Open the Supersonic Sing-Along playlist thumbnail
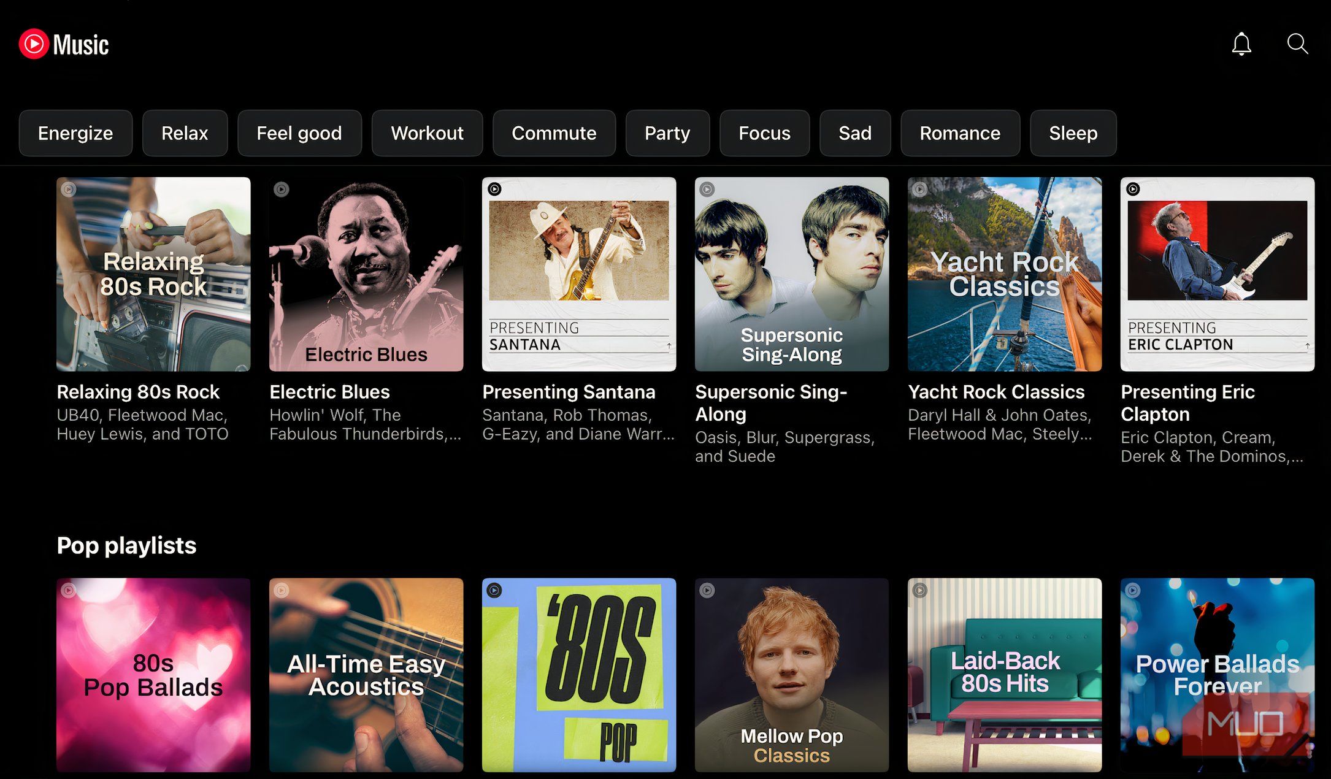Screen dimensions: 1331x779 click(x=791, y=274)
